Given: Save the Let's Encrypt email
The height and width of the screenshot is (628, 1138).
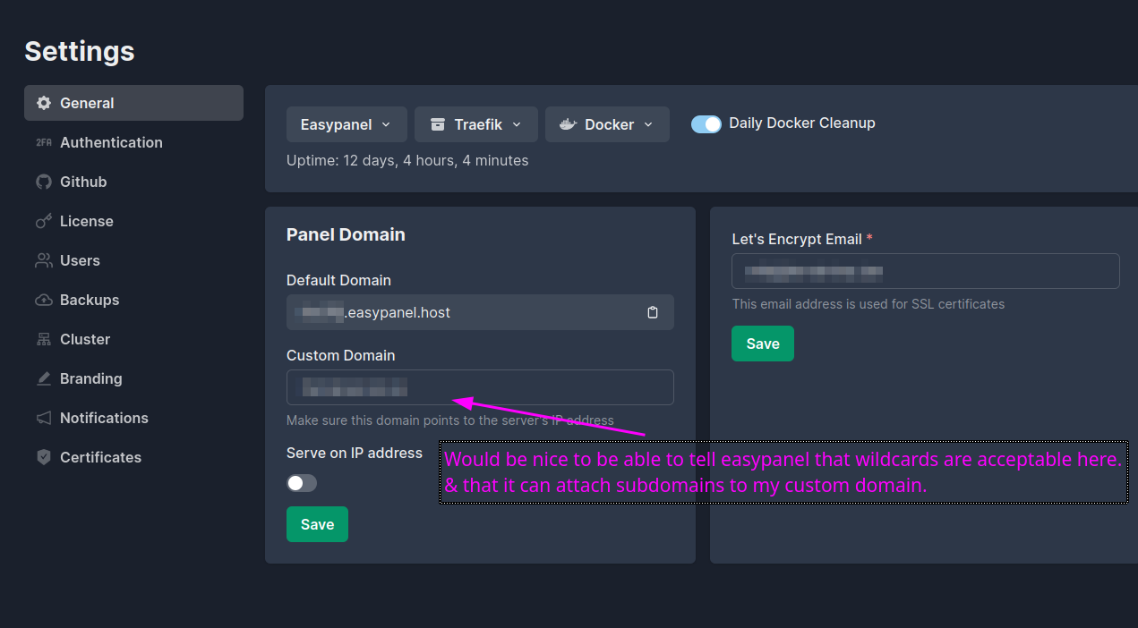Looking at the screenshot, I should 762,344.
